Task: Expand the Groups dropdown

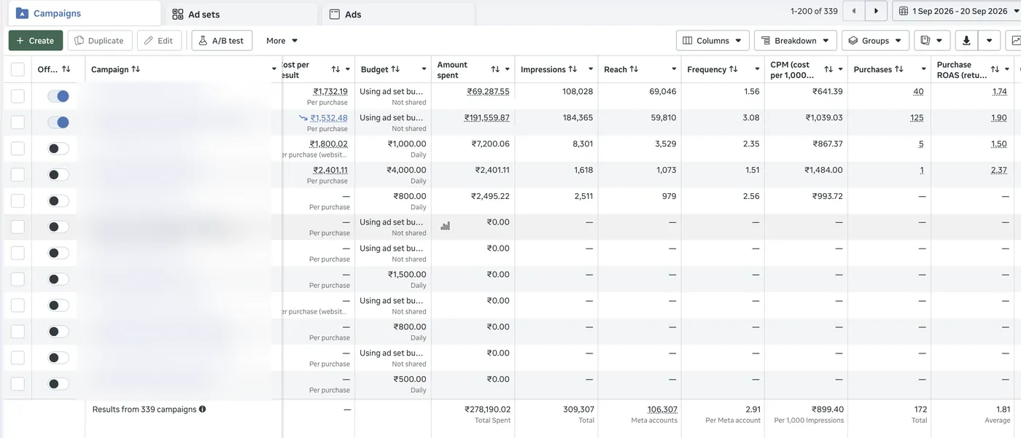Action: (x=875, y=41)
